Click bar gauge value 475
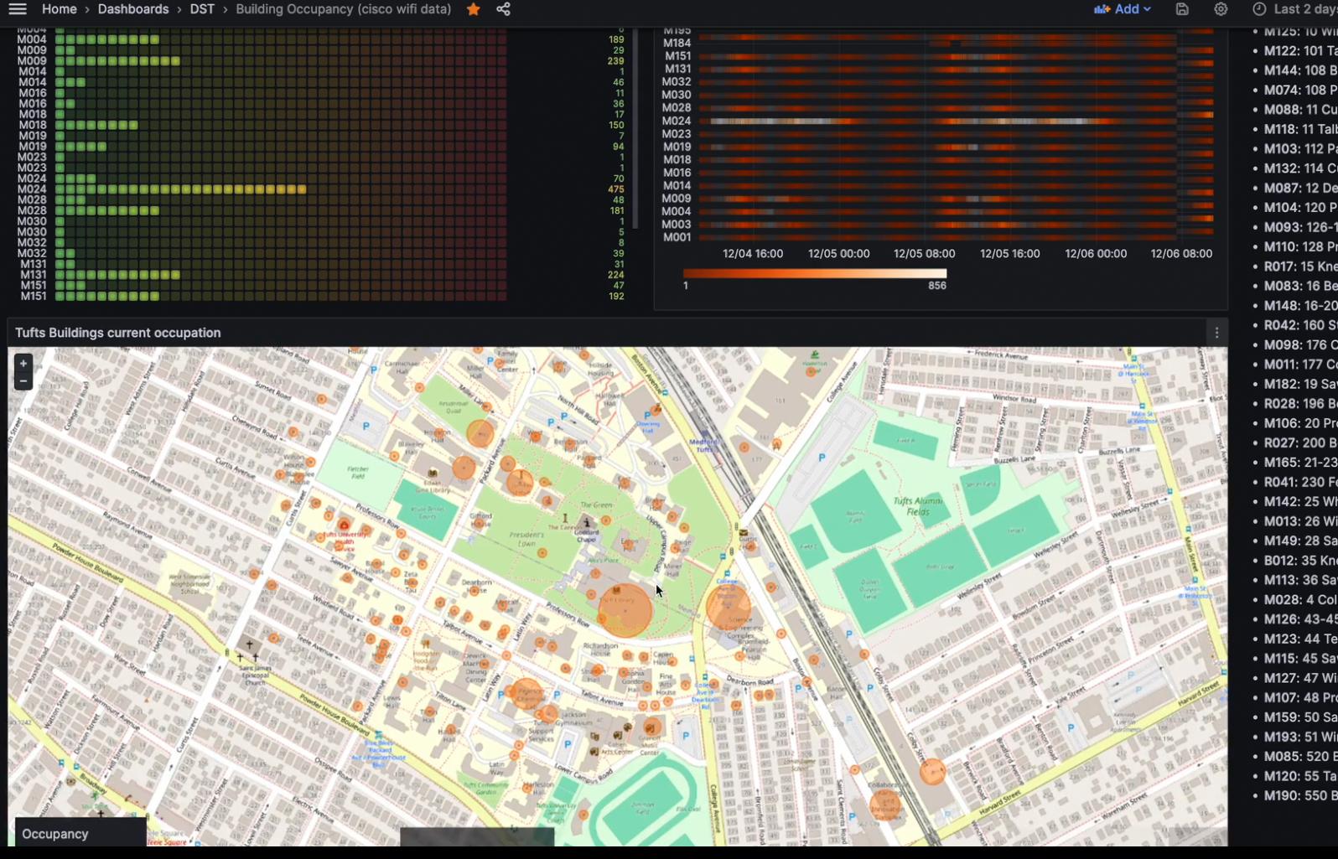The height and width of the screenshot is (859, 1338). tap(616, 189)
